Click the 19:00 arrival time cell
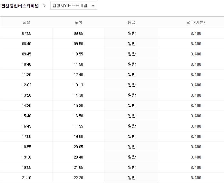Screen dimensions: 224x183 78,137
